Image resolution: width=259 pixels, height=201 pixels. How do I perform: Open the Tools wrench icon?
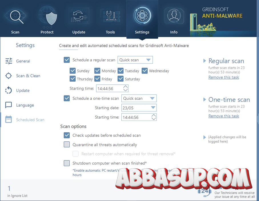pos(111,16)
